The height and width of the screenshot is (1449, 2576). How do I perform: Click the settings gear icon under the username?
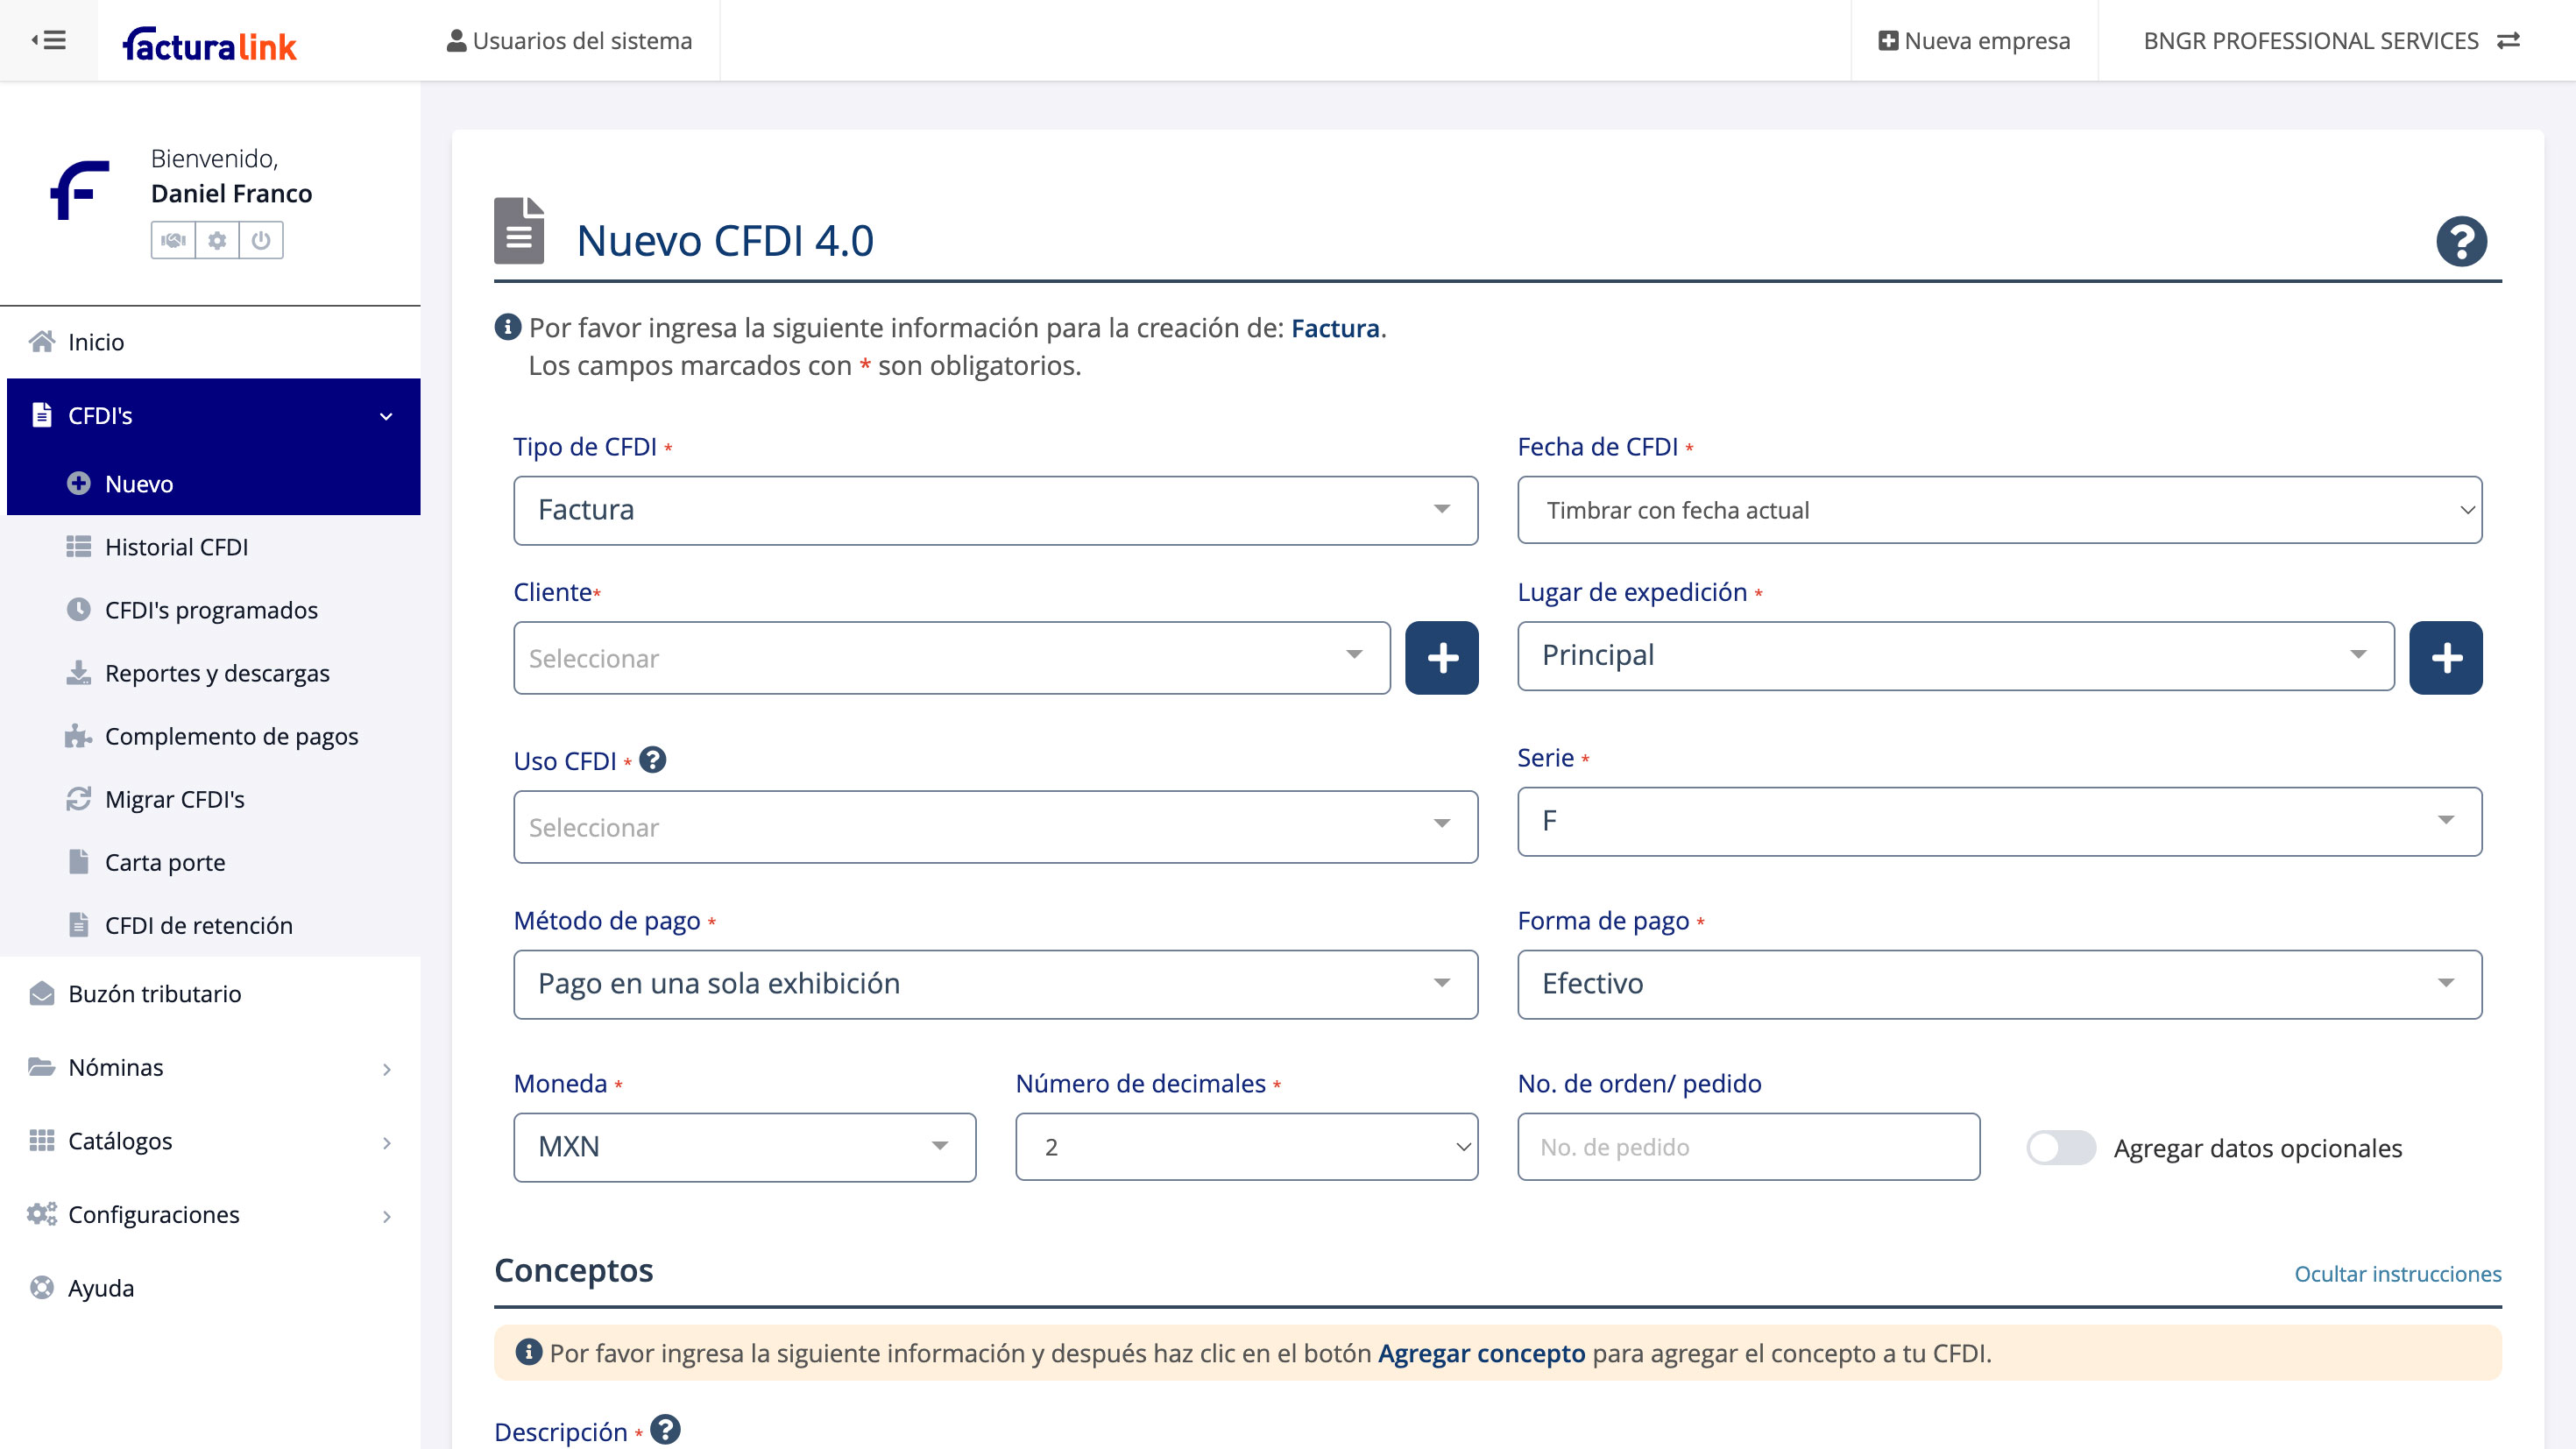point(217,240)
